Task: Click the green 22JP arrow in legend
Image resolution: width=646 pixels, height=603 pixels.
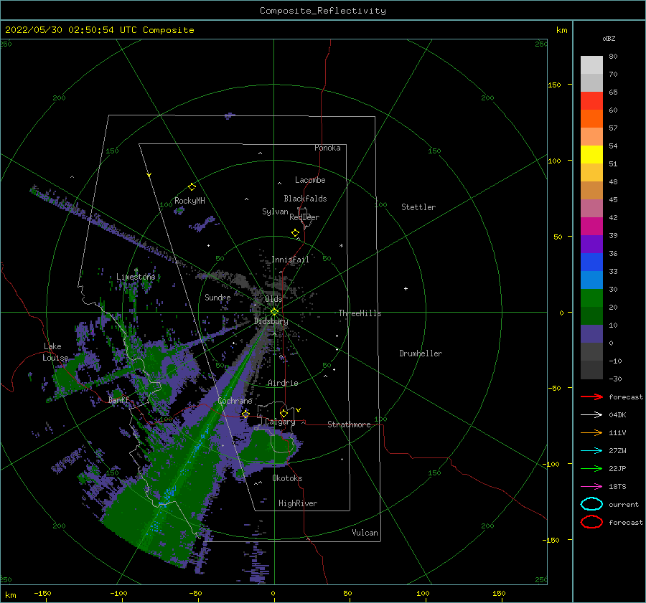Action: click(x=591, y=468)
